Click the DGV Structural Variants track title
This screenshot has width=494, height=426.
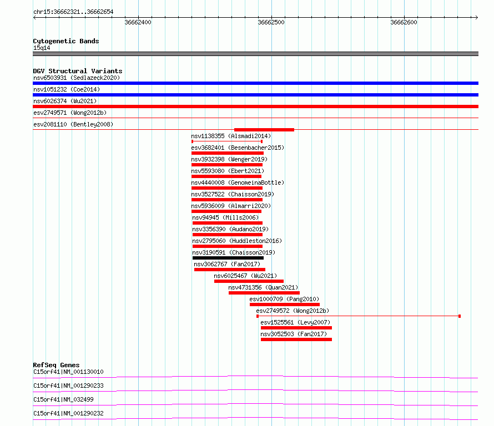78,71
